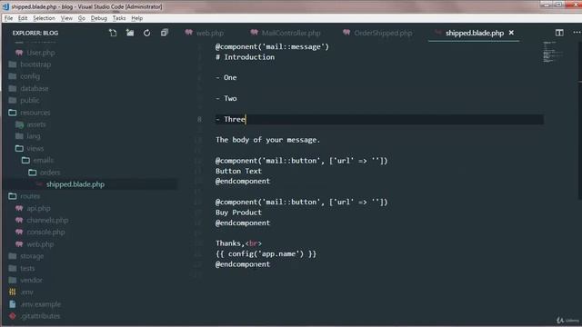Click the .gitattributes file icon
This screenshot has width=582, height=327.
coord(13,316)
